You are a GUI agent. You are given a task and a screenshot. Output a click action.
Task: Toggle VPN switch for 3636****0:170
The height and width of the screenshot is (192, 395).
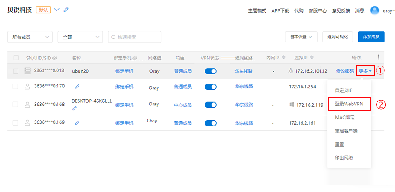(x=211, y=87)
